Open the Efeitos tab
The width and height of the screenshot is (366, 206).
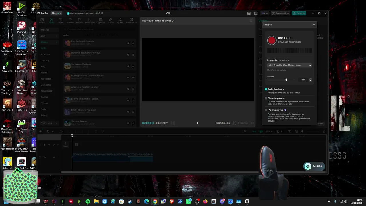(79, 21)
